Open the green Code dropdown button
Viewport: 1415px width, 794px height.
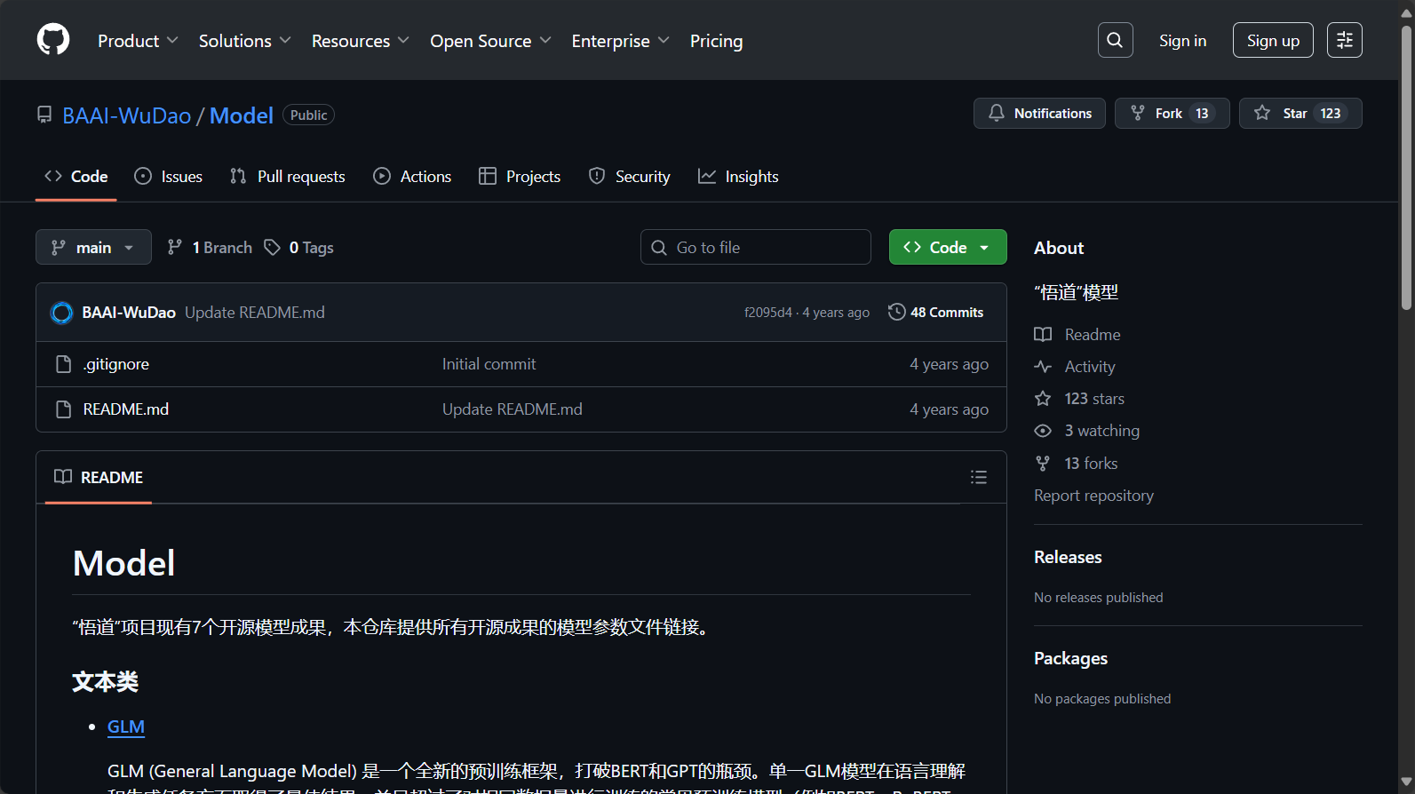point(948,247)
